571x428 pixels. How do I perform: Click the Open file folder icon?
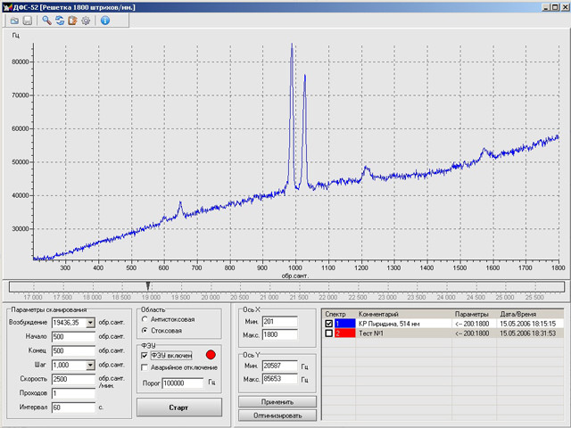coord(14,20)
